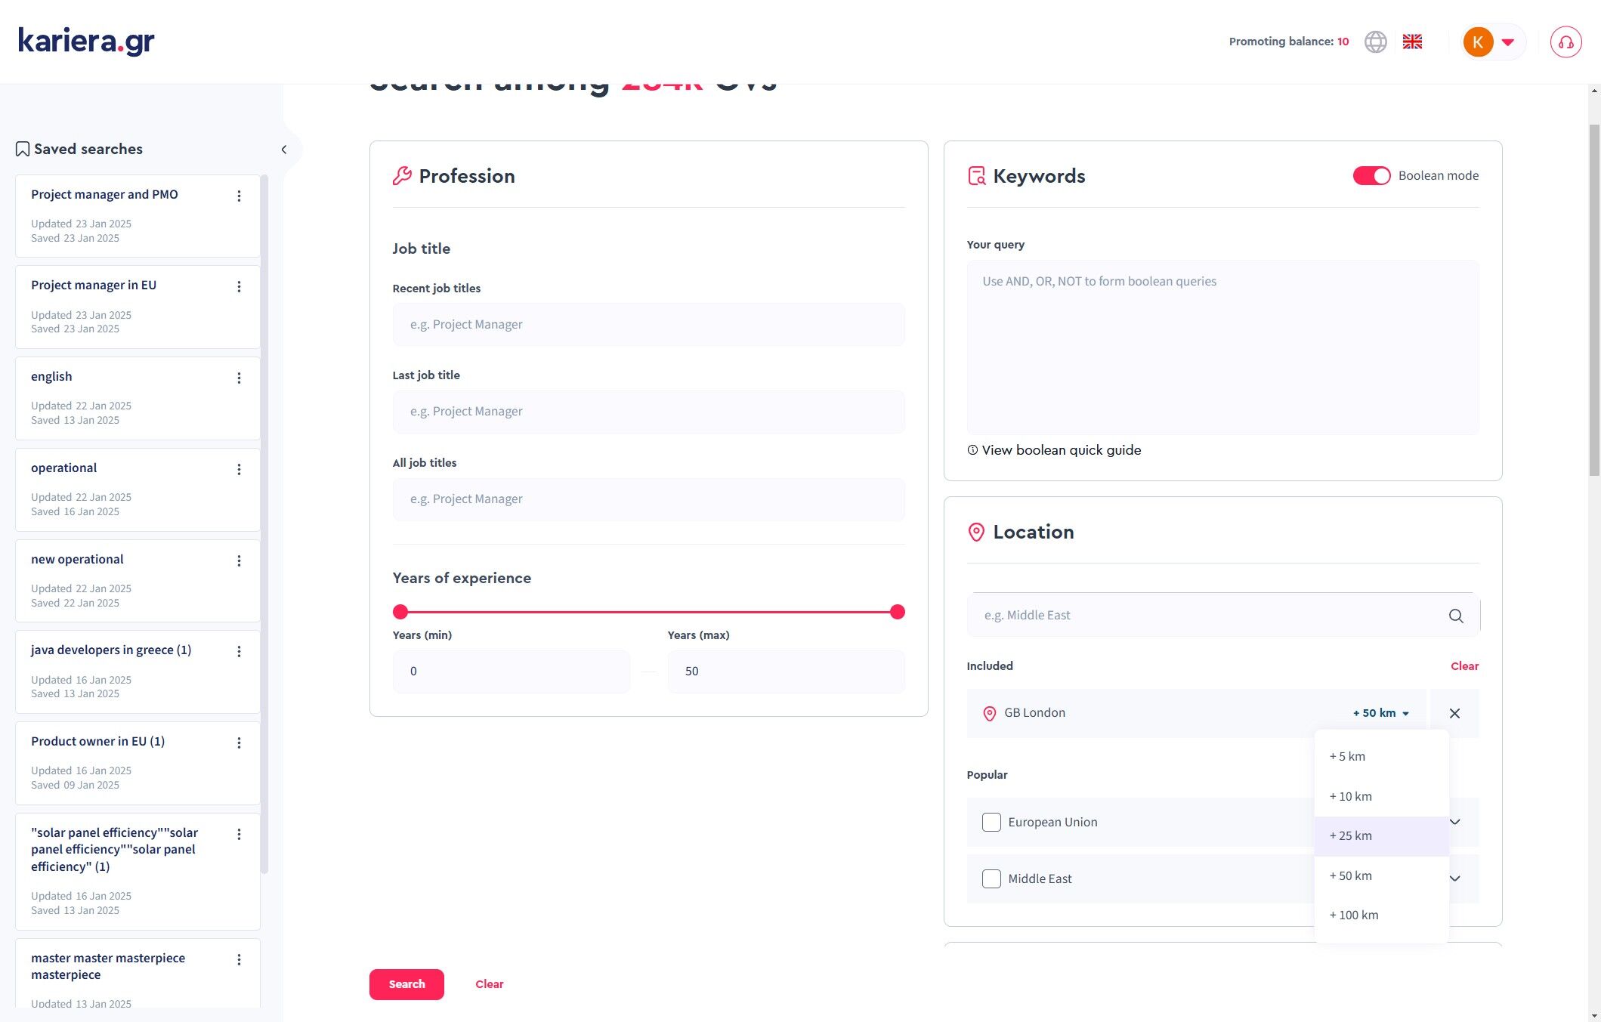Toggle Boolean mode switch
Image resolution: width=1601 pixels, height=1022 pixels.
(x=1371, y=176)
